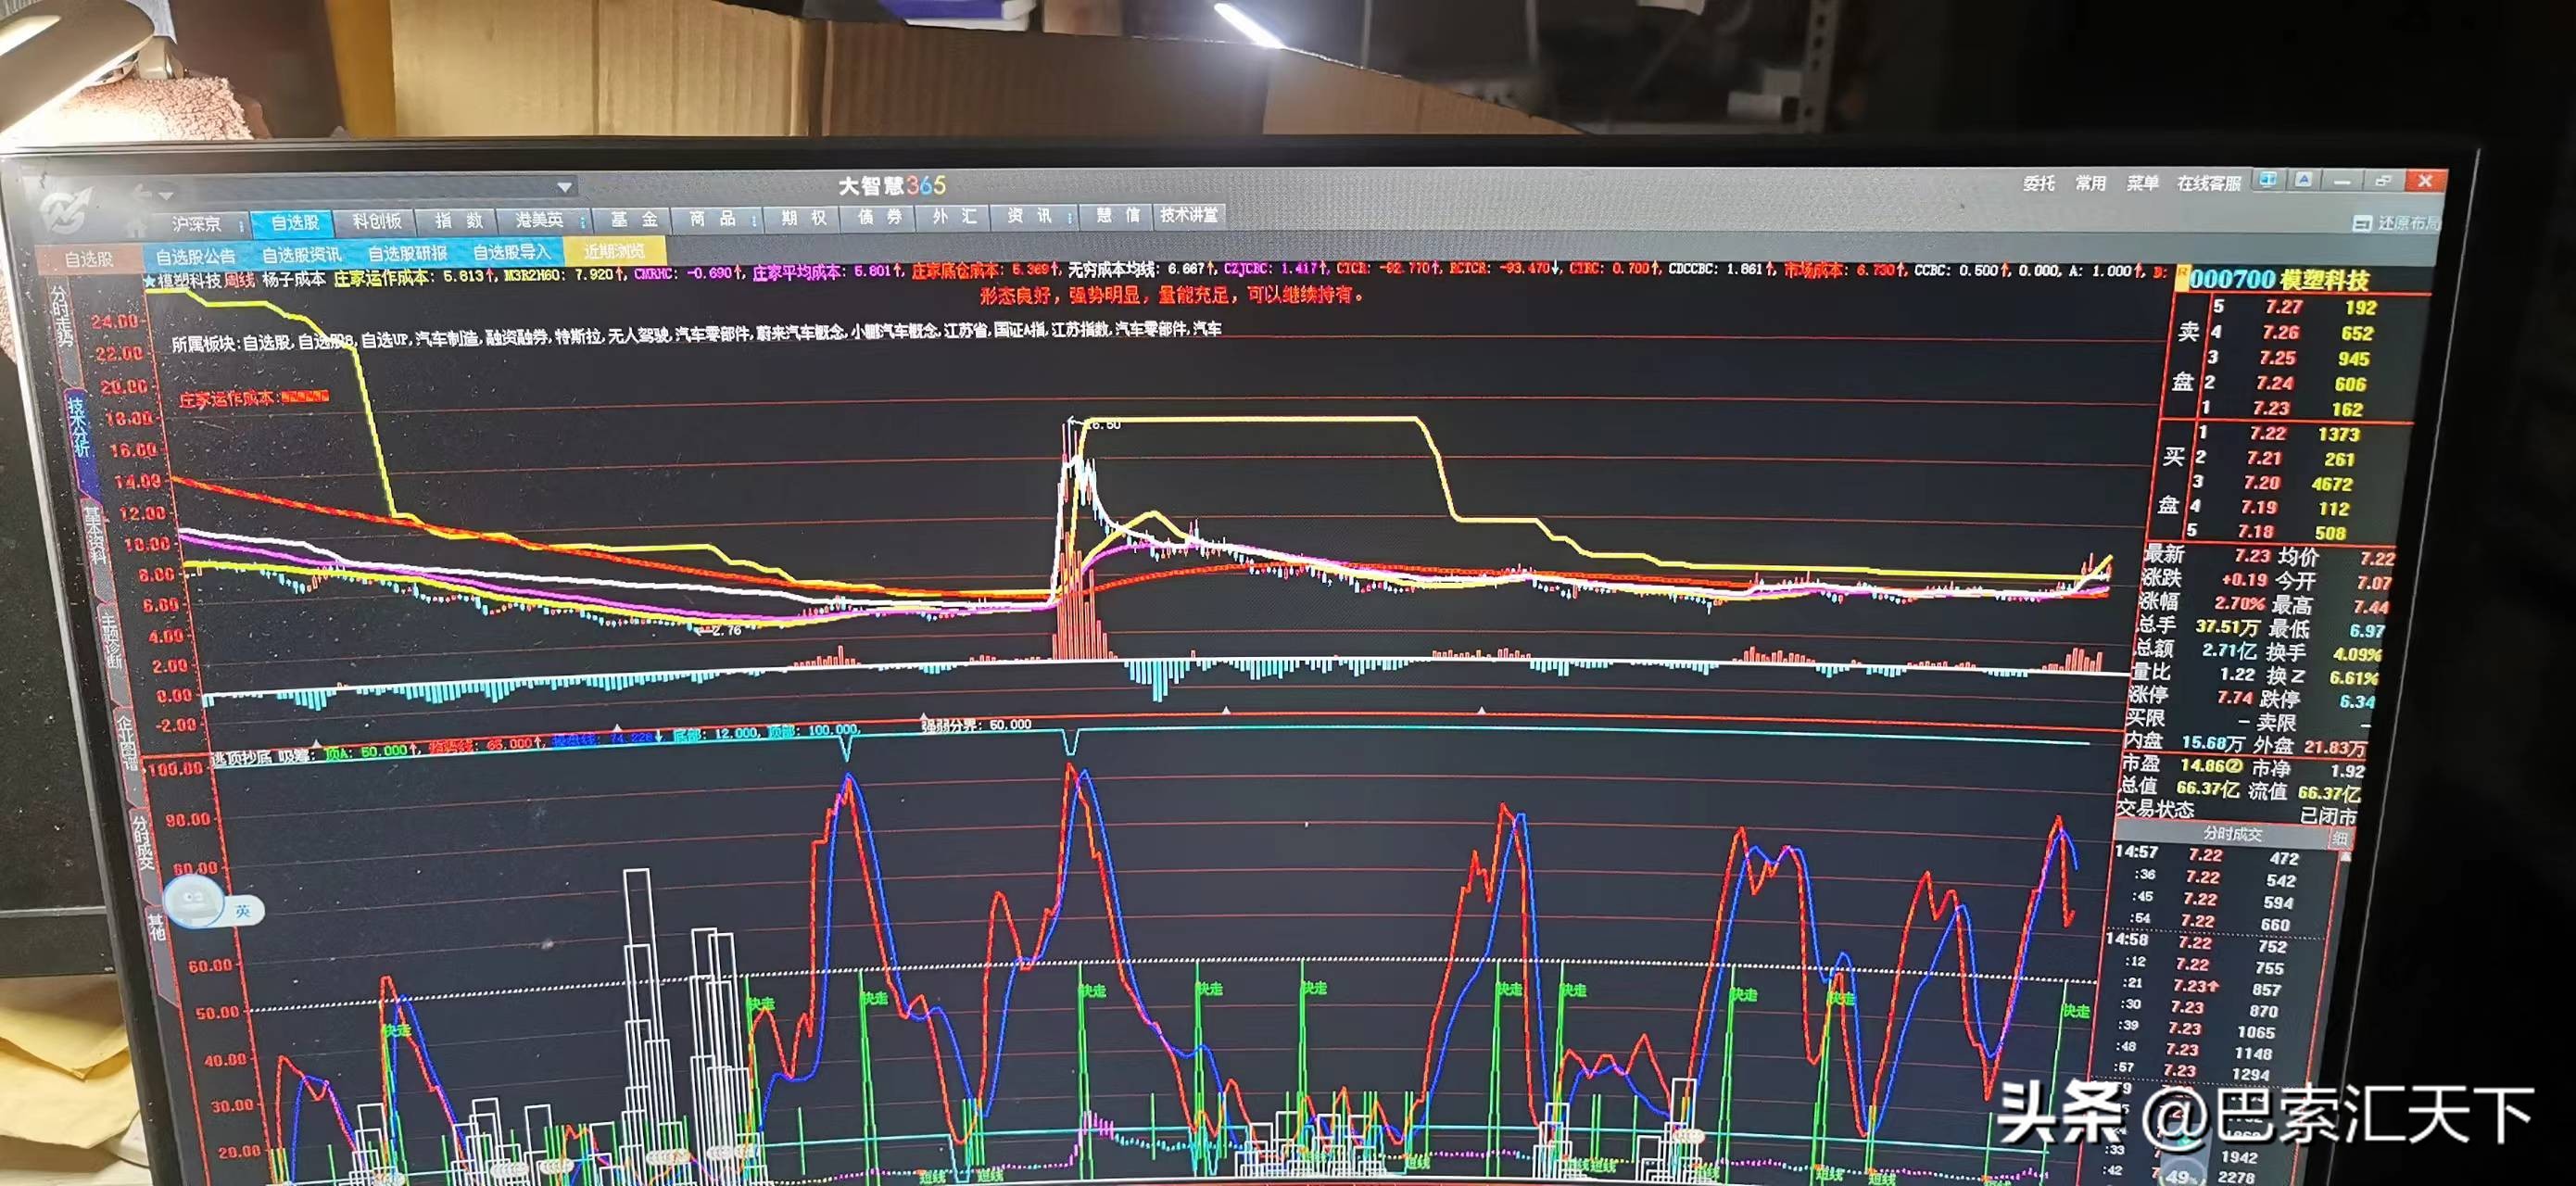Screen dimensions: 2576x1186
Task: Click the screen layout icon beside 在线客服
Action: point(2268,180)
